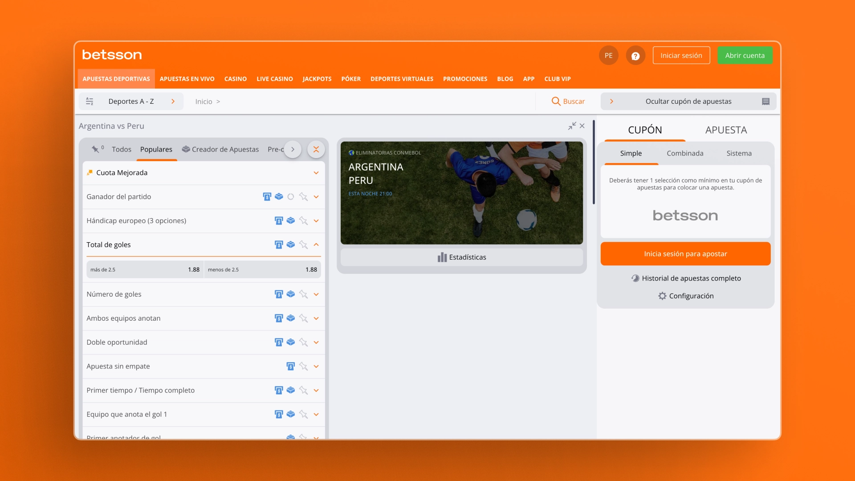Click the green Abrir cuenta button
The width and height of the screenshot is (855, 481).
[x=745, y=56]
